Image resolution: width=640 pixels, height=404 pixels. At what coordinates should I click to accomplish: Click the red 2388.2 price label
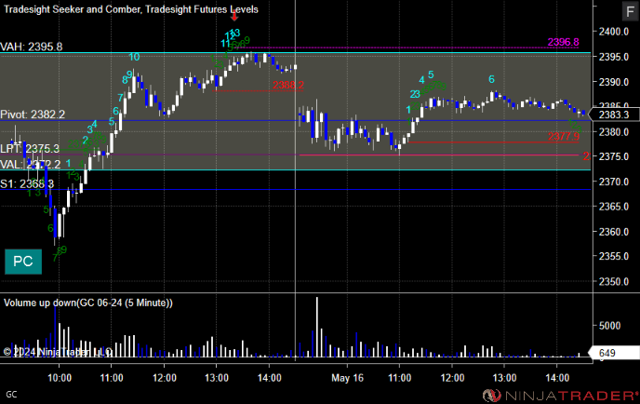click(288, 85)
